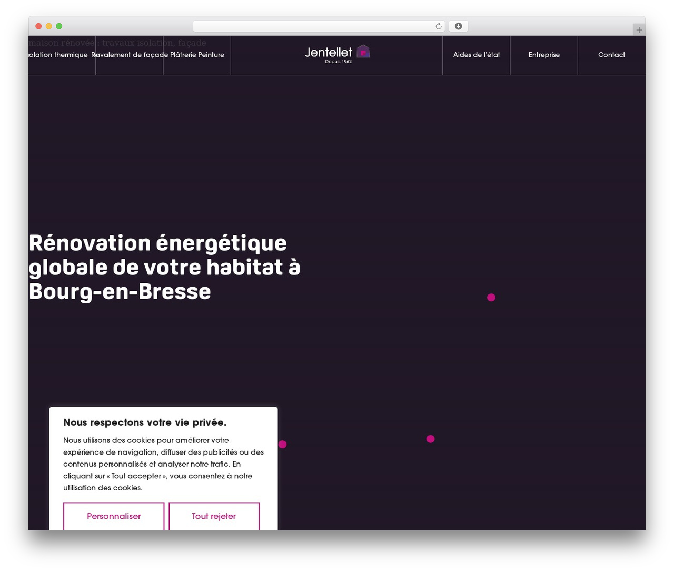This screenshot has width=674, height=571.
Task: Open the Plâtrerie Peinture section
Action: pyautogui.click(x=197, y=55)
